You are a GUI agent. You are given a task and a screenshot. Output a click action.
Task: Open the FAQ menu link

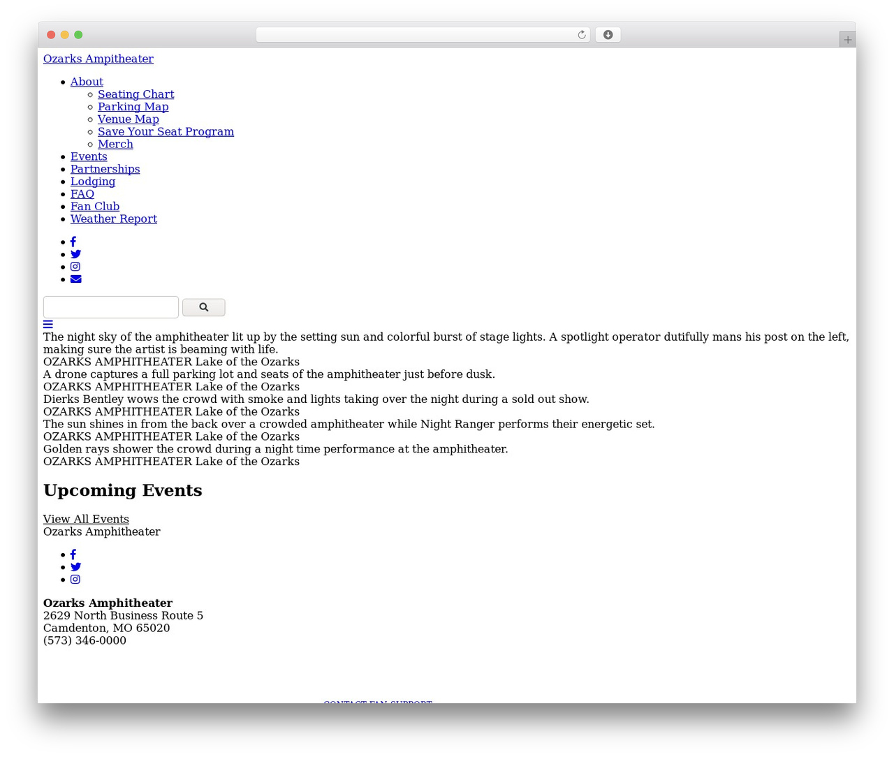tap(82, 194)
